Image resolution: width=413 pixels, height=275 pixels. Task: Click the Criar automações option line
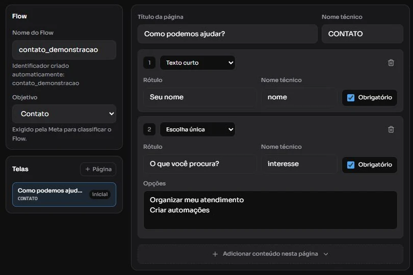point(179,210)
